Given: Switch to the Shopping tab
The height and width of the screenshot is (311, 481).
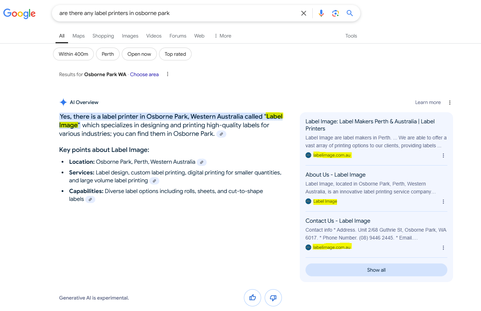Looking at the screenshot, I should pos(103,36).
